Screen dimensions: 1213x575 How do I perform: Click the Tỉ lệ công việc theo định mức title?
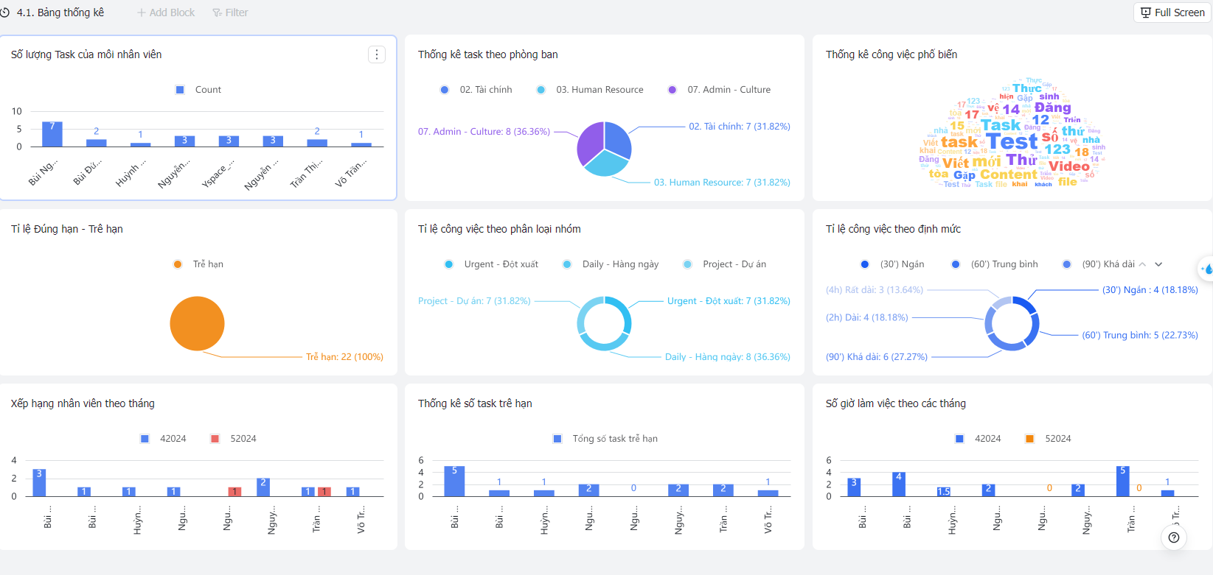pyautogui.click(x=893, y=229)
